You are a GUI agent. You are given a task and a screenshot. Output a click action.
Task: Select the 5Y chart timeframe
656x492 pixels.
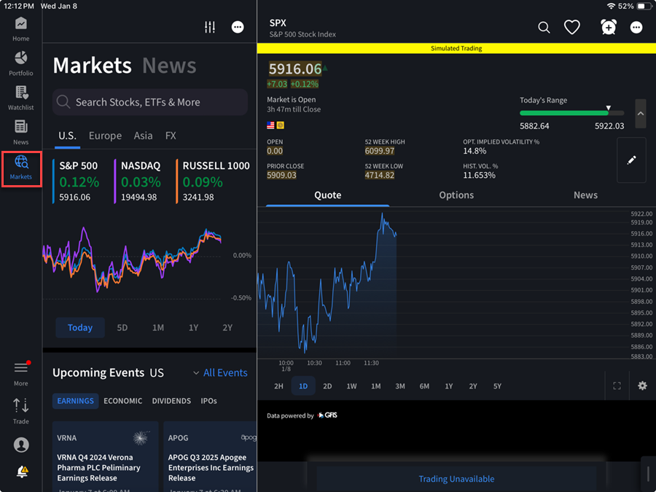[x=497, y=386]
